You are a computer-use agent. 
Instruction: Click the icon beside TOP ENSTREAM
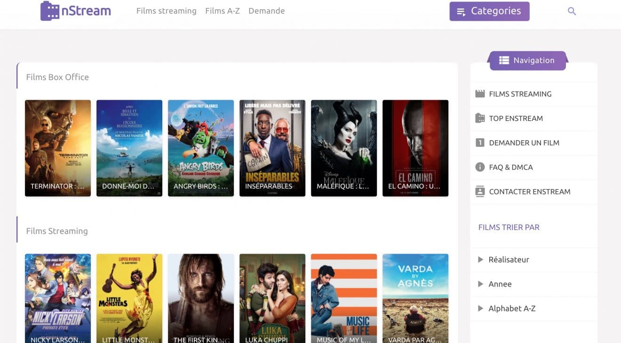[x=480, y=118]
